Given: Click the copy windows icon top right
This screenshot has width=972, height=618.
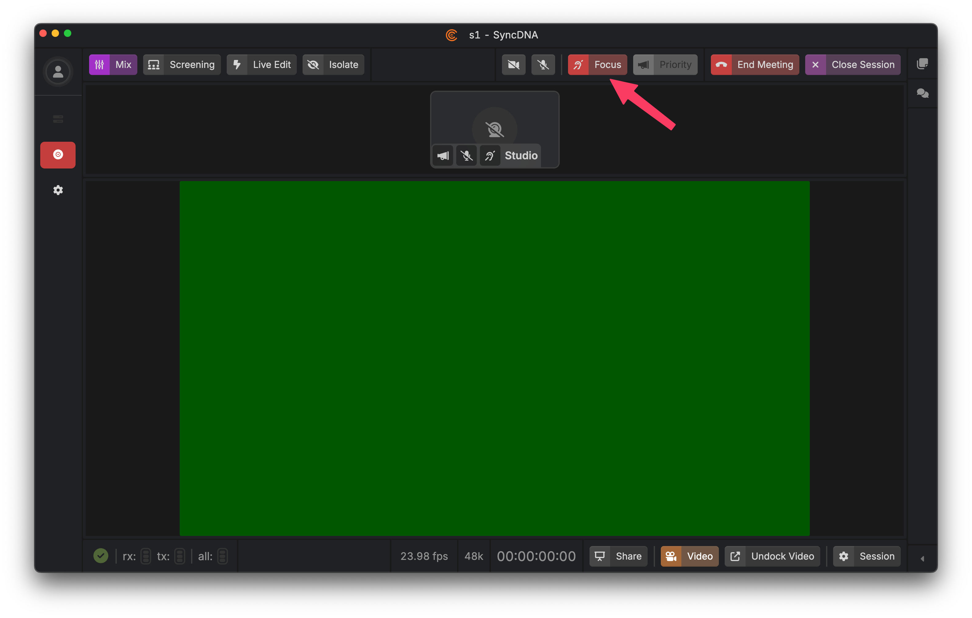Looking at the screenshot, I should [922, 64].
